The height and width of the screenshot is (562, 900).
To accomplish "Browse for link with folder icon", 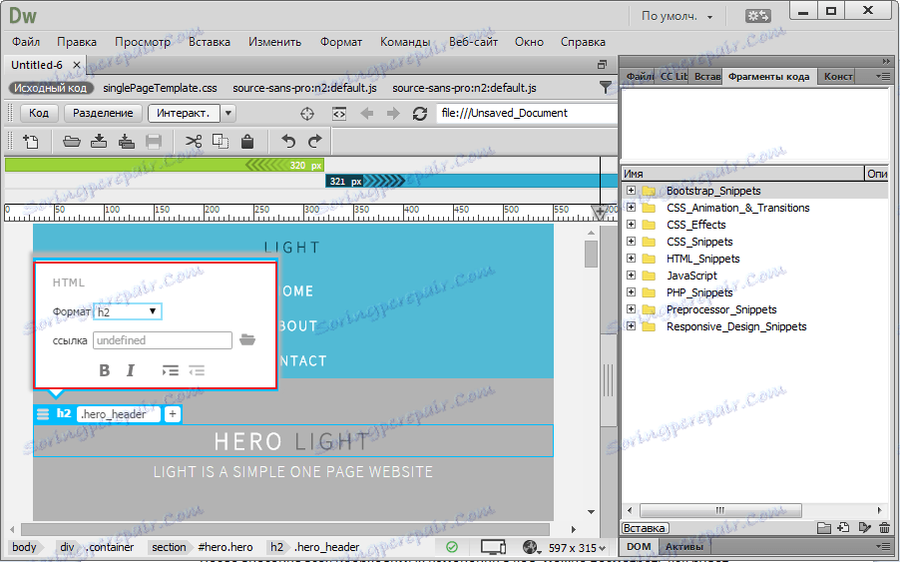I will (247, 339).
